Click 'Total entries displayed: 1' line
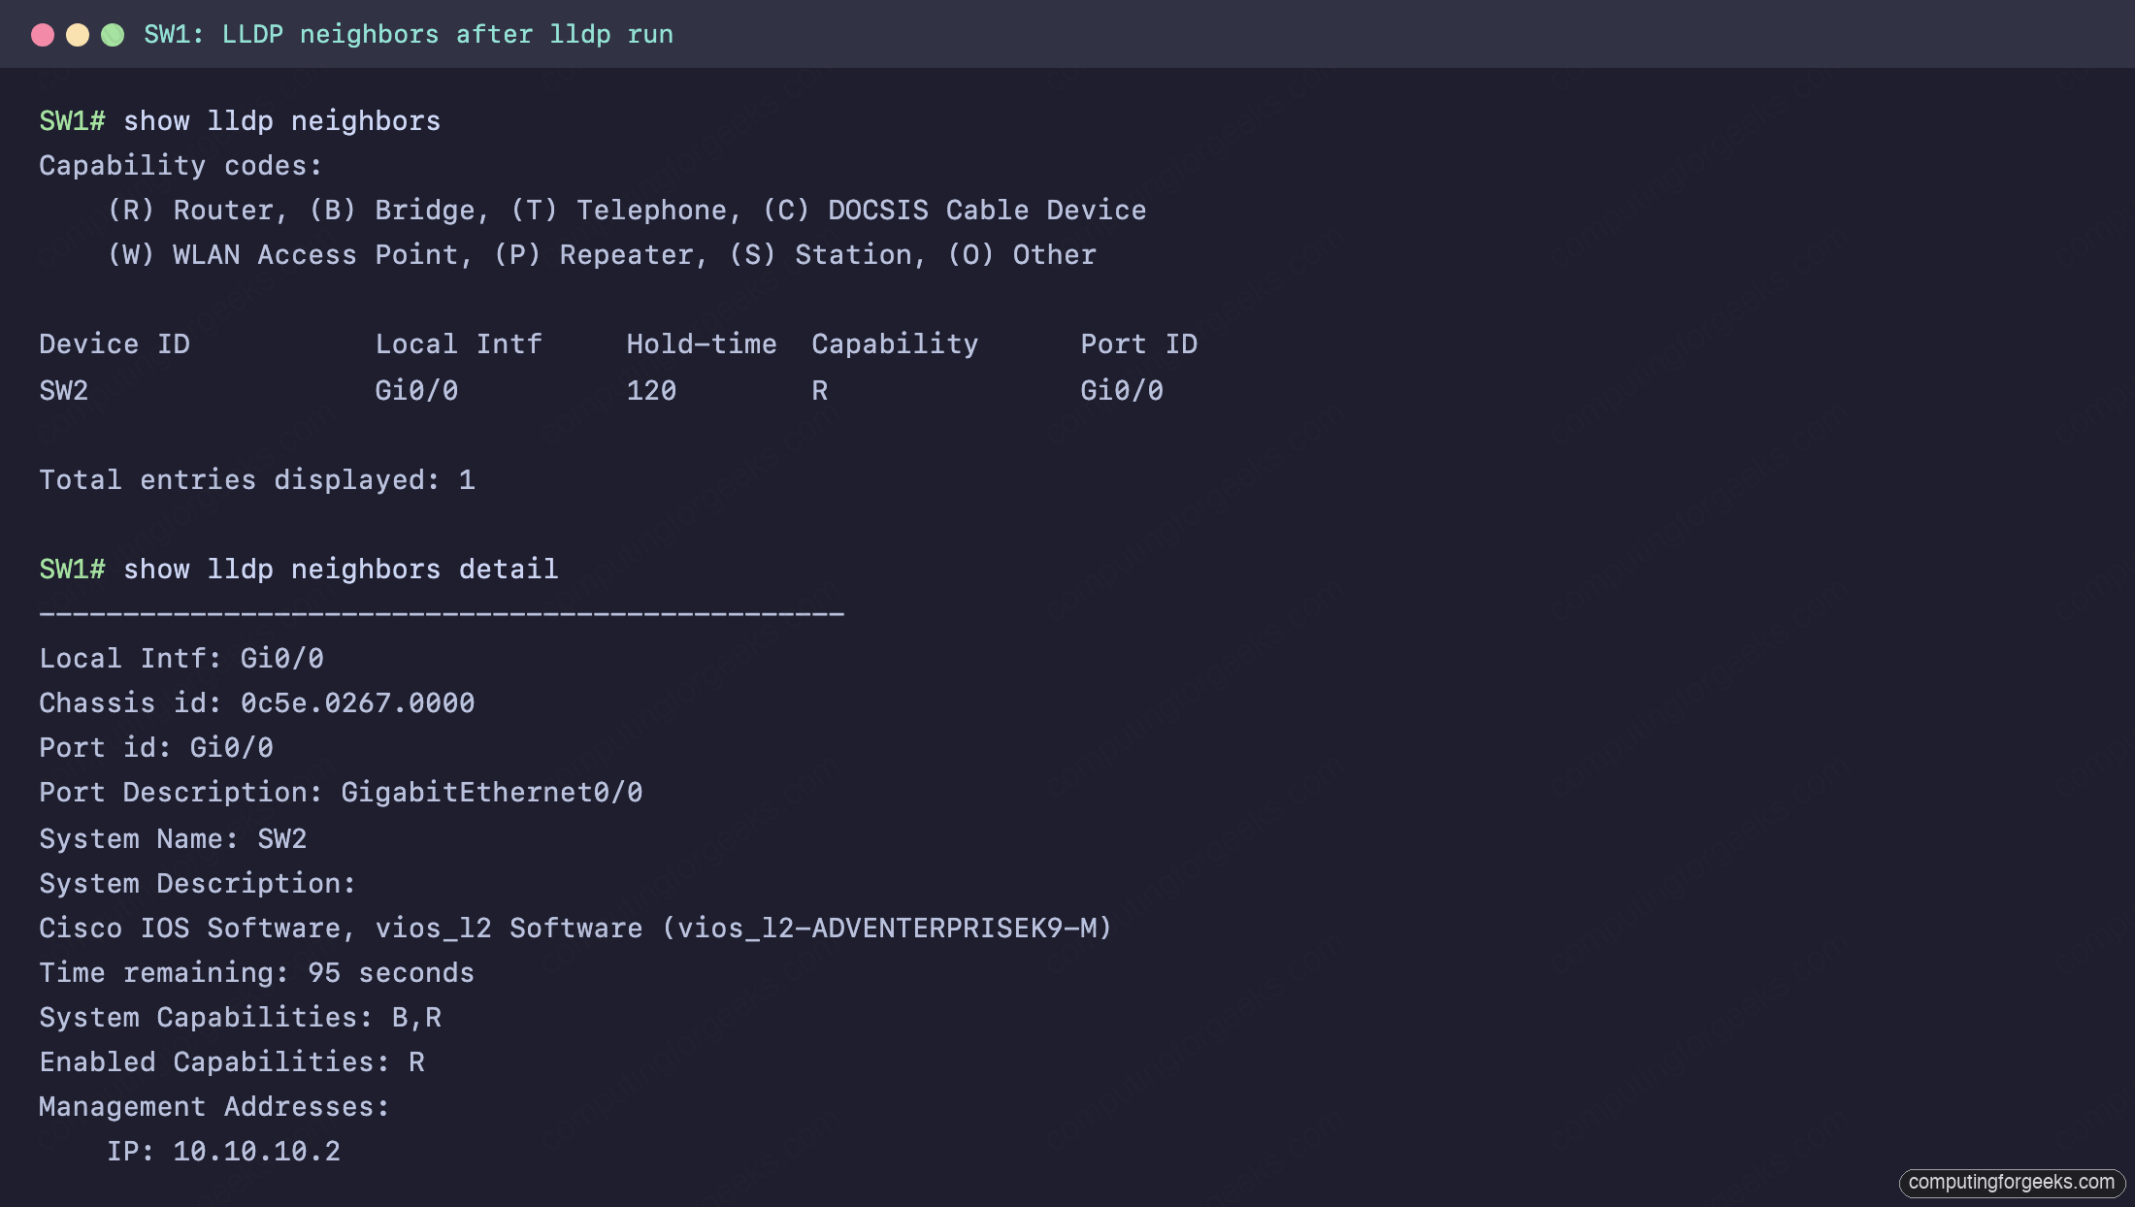 [x=257, y=480]
